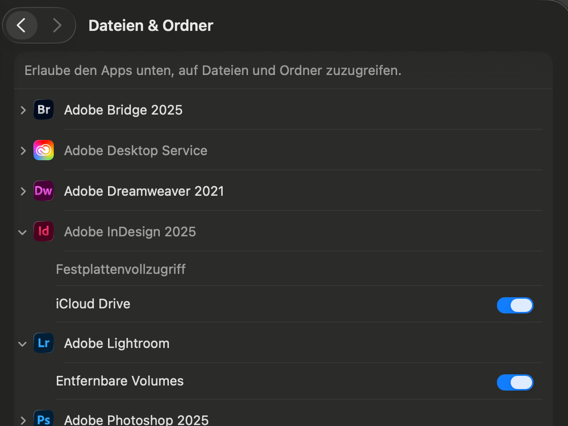
Task: Click the forward navigation arrow
Action: pyautogui.click(x=56, y=25)
